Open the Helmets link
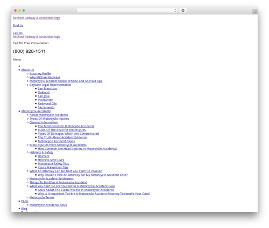 (x=44, y=156)
